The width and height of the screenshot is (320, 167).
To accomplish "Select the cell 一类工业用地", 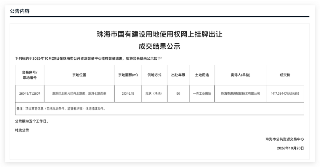I will [x=202, y=94].
